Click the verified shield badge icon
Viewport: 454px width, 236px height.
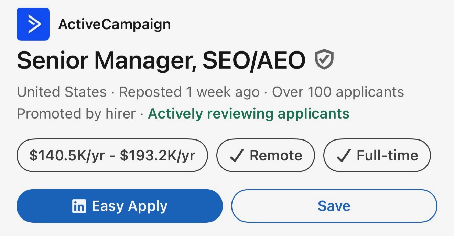click(x=324, y=59)
